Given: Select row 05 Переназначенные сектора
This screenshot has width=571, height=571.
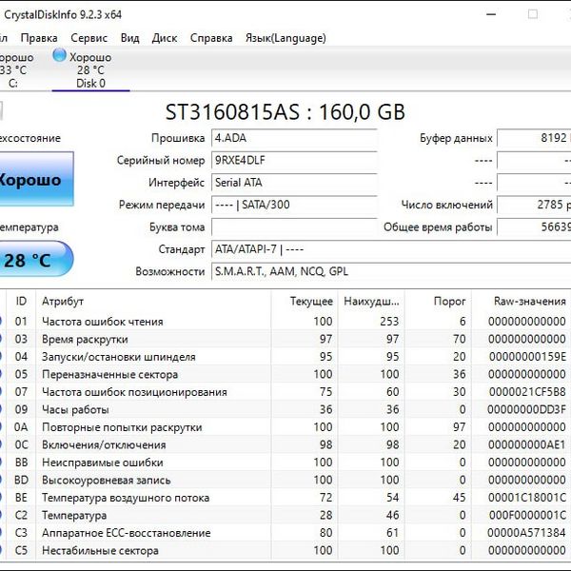Looking at the screenshot, I should (x=285, y=374).
